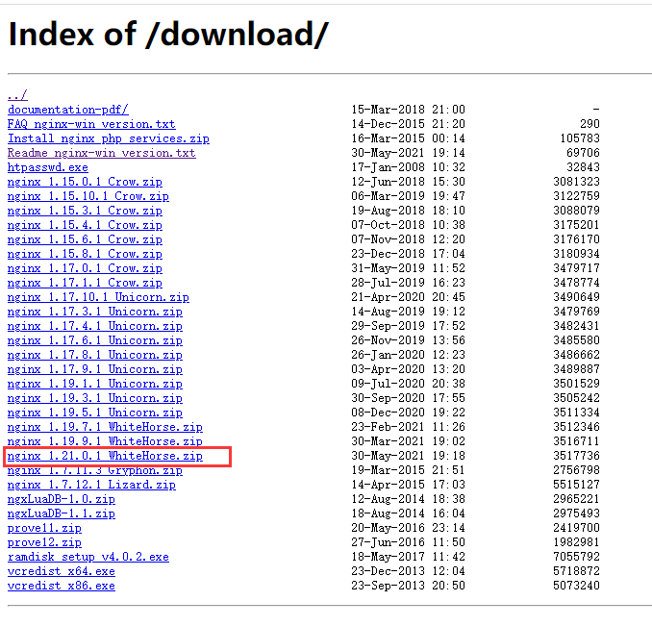
Task: Click file size 69706
Action: 583,153
